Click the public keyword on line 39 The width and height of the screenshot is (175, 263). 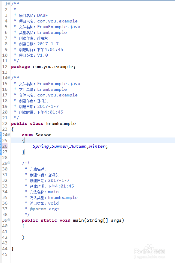pos(30,220)
